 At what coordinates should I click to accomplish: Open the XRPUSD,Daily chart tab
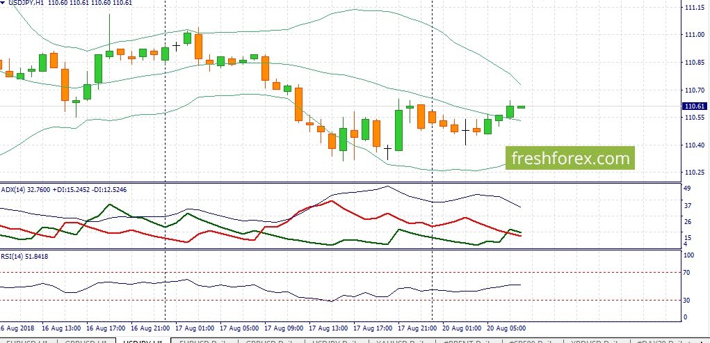coord(598,341)
